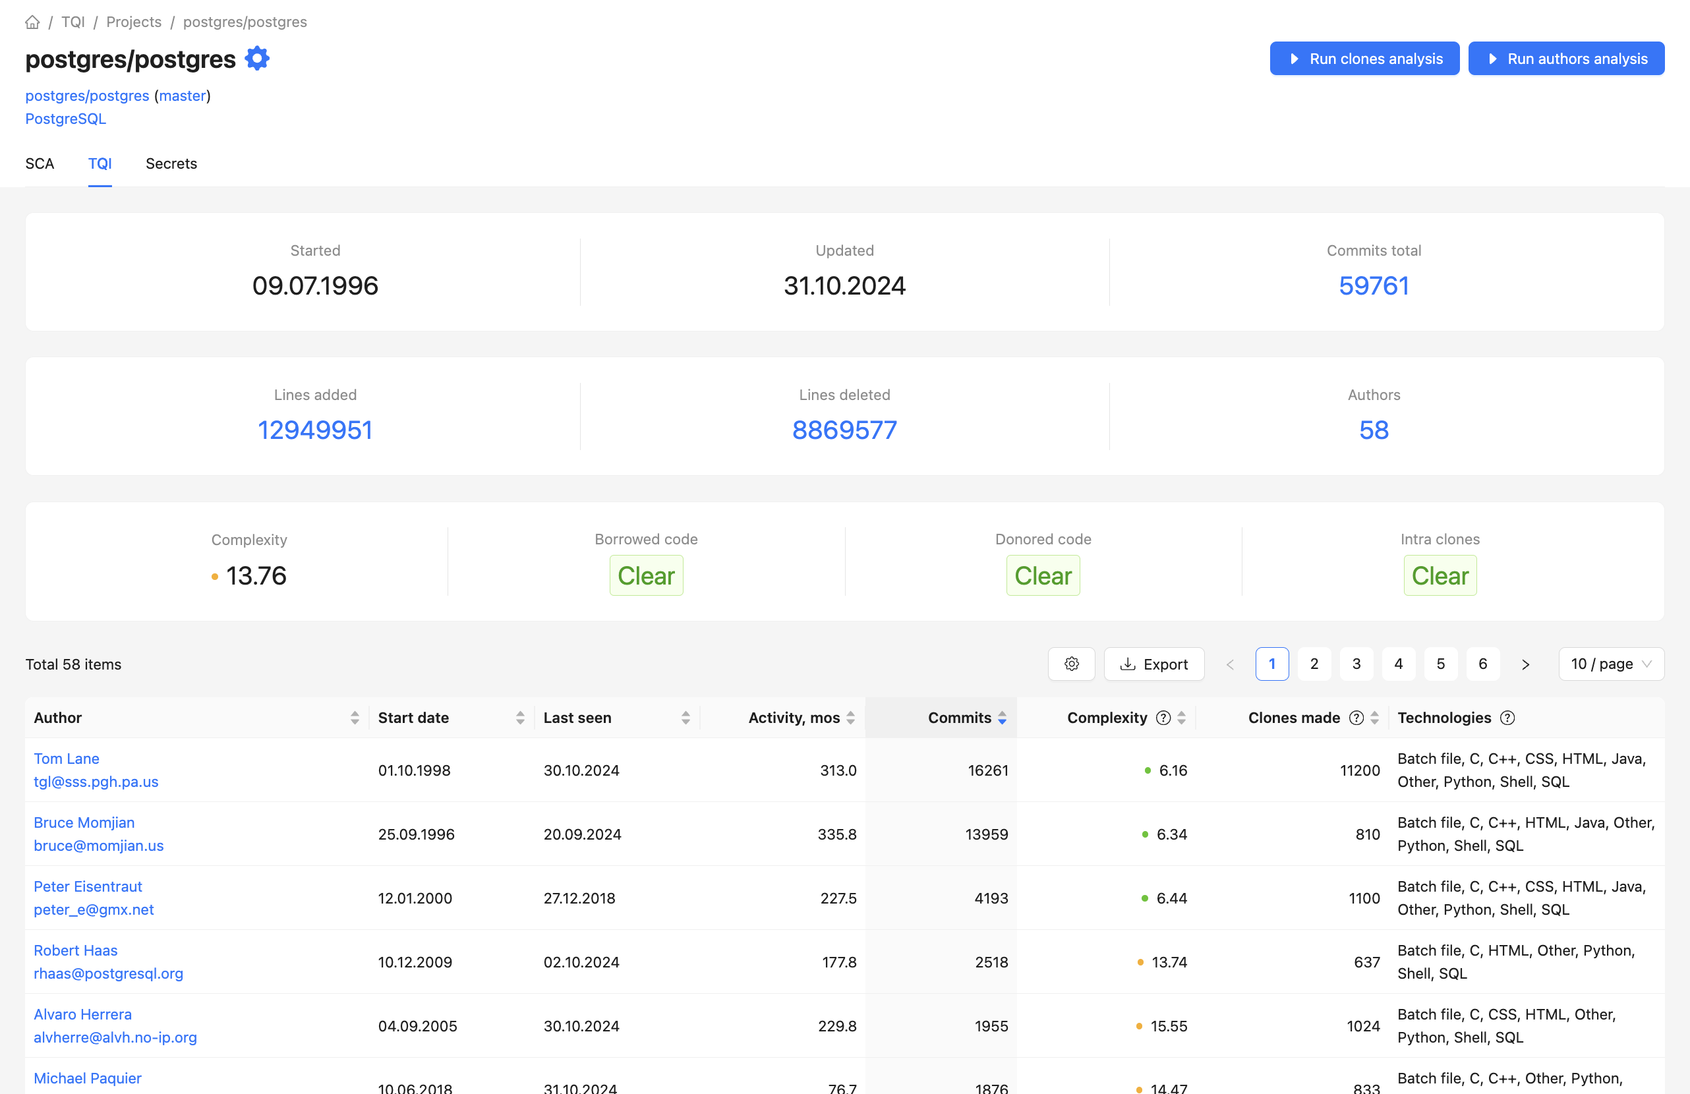Go to previous page arrow
The height and width of the screenshot is (1094, 1690).
click(1230, 664)
